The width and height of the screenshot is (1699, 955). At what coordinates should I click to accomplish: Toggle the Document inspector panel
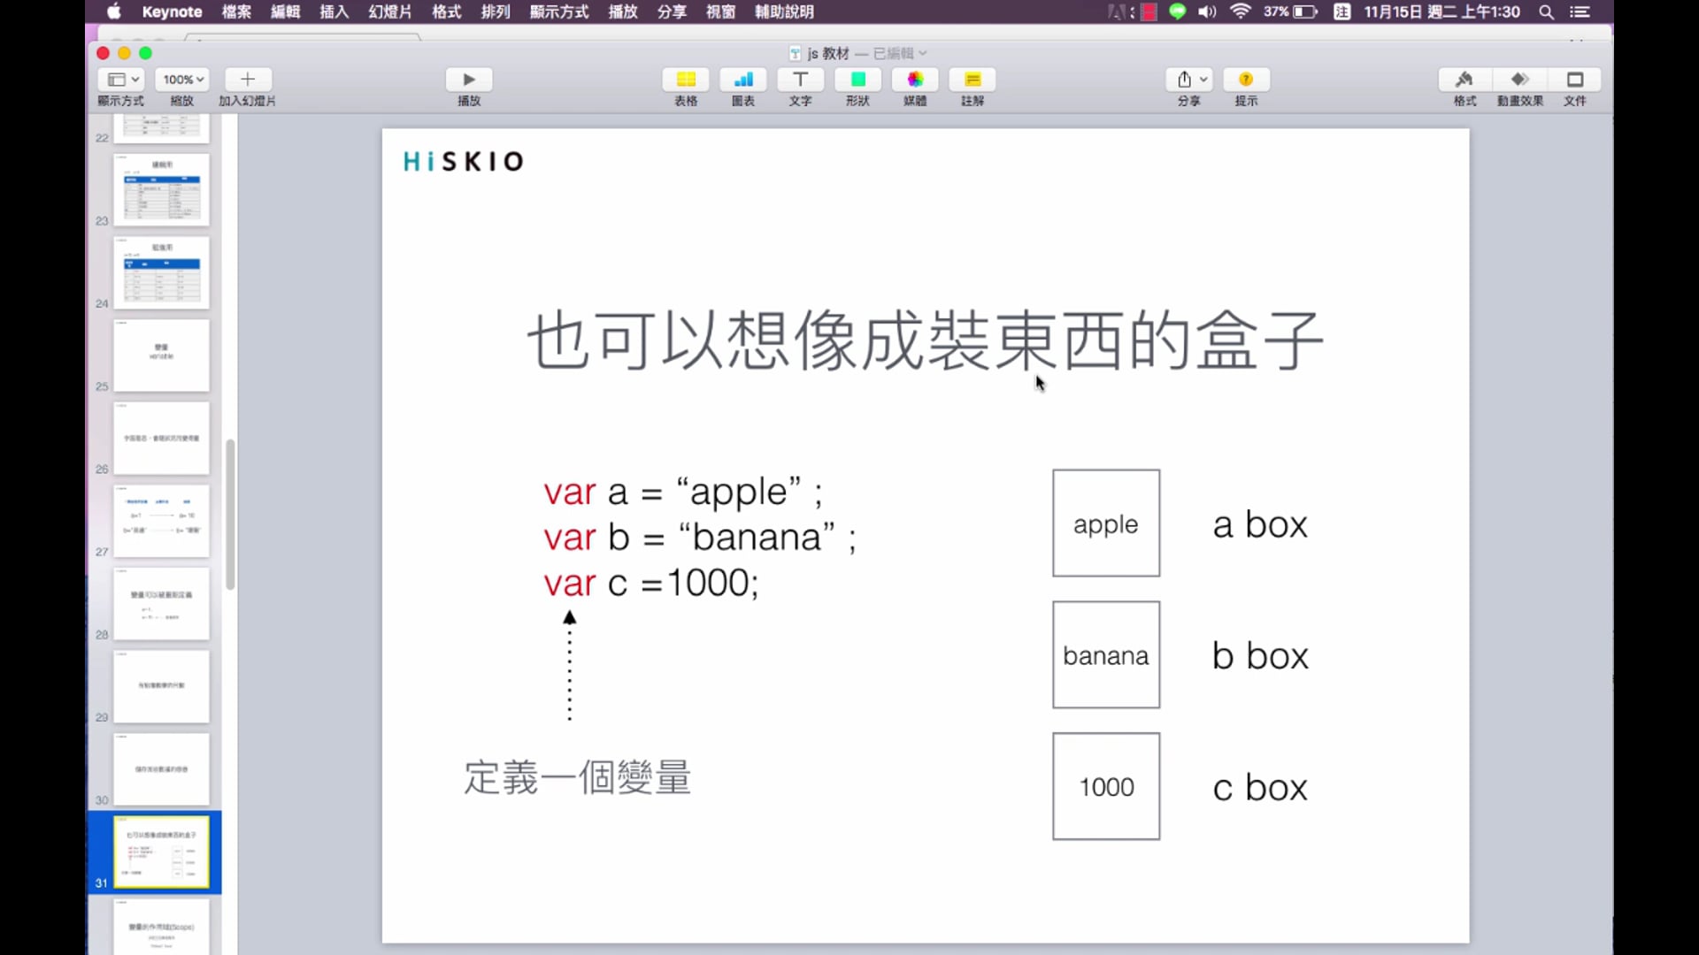pos(1575,80)
